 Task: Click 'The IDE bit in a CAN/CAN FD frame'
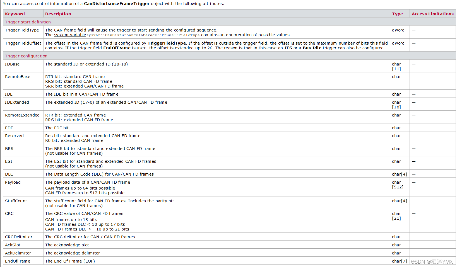tap(82, 94)
